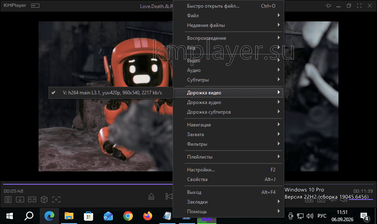Toggle fullscreen icon in the title bar

[359, 6]
